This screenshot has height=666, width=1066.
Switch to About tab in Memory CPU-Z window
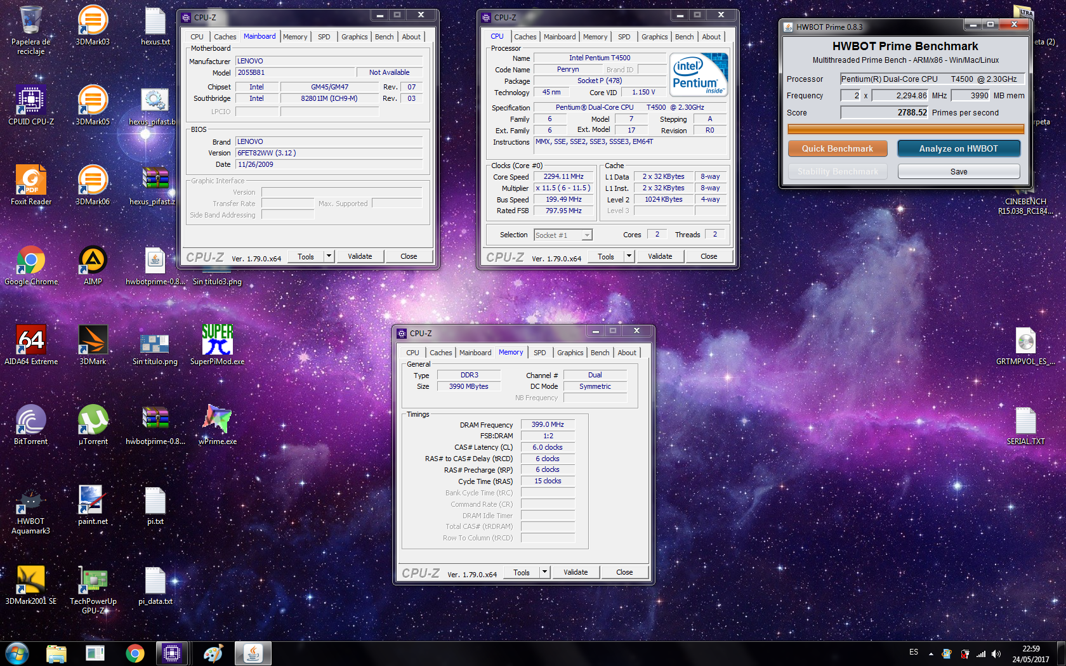coord(627,353)
